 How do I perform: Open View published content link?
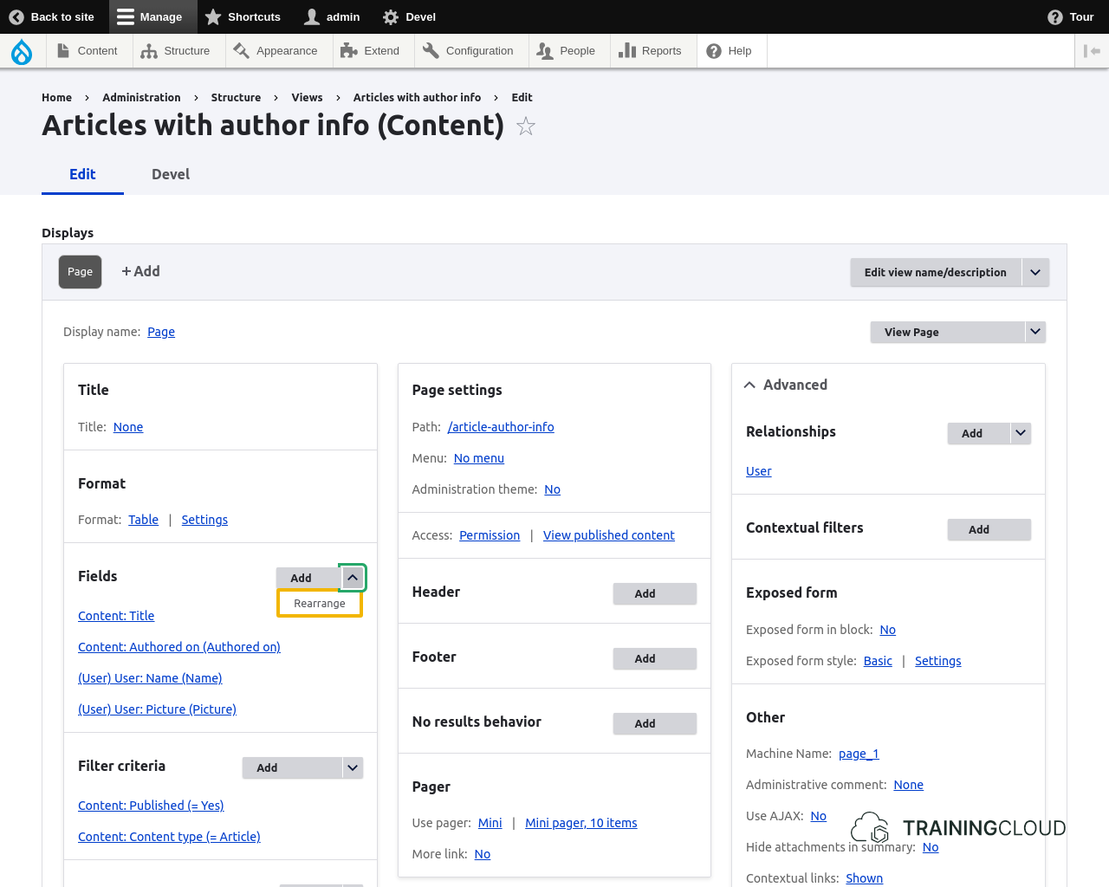click(609, 535)
